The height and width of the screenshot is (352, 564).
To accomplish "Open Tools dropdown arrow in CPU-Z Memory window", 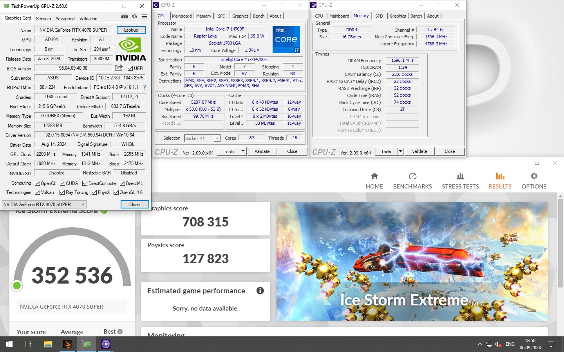I will coord(400,151).
